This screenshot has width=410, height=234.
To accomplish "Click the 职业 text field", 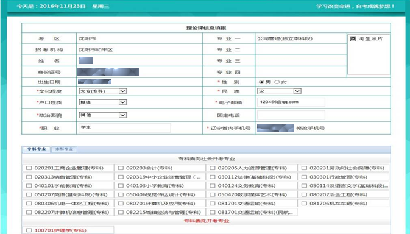I will pos(125,128).
